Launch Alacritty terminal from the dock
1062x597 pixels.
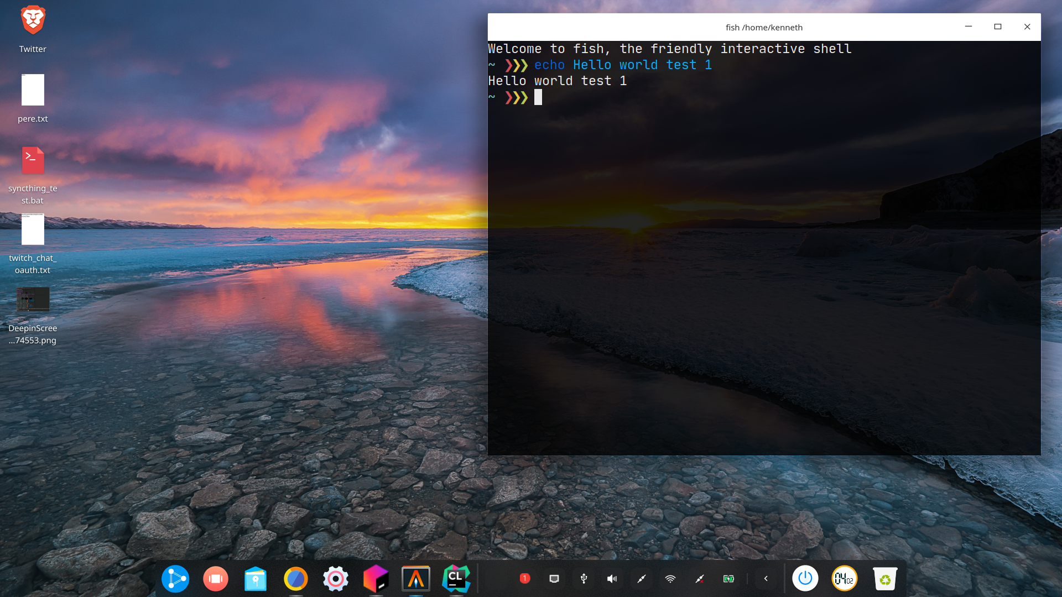[415, 579]
